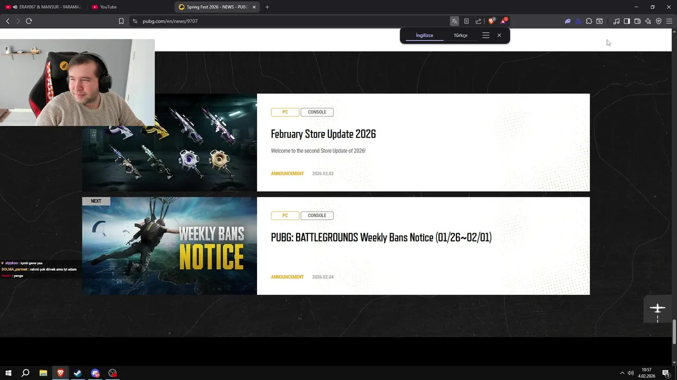Click the blue triangle extension icon
Screen dimensions: 677x380
[578, 21]
